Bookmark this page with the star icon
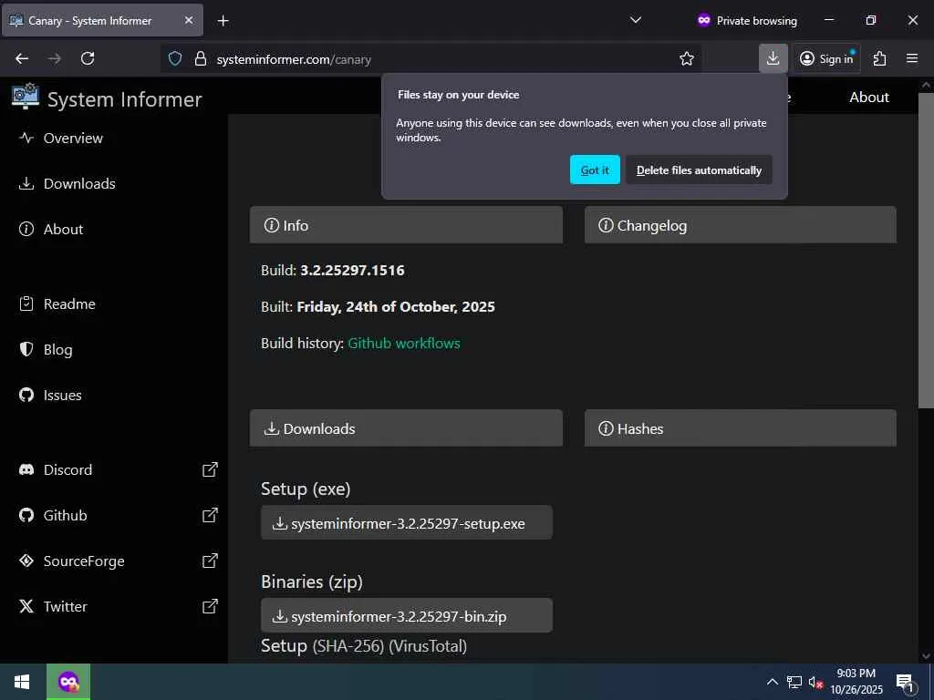Screen dimensions: 934x700 tap(687, 58)
